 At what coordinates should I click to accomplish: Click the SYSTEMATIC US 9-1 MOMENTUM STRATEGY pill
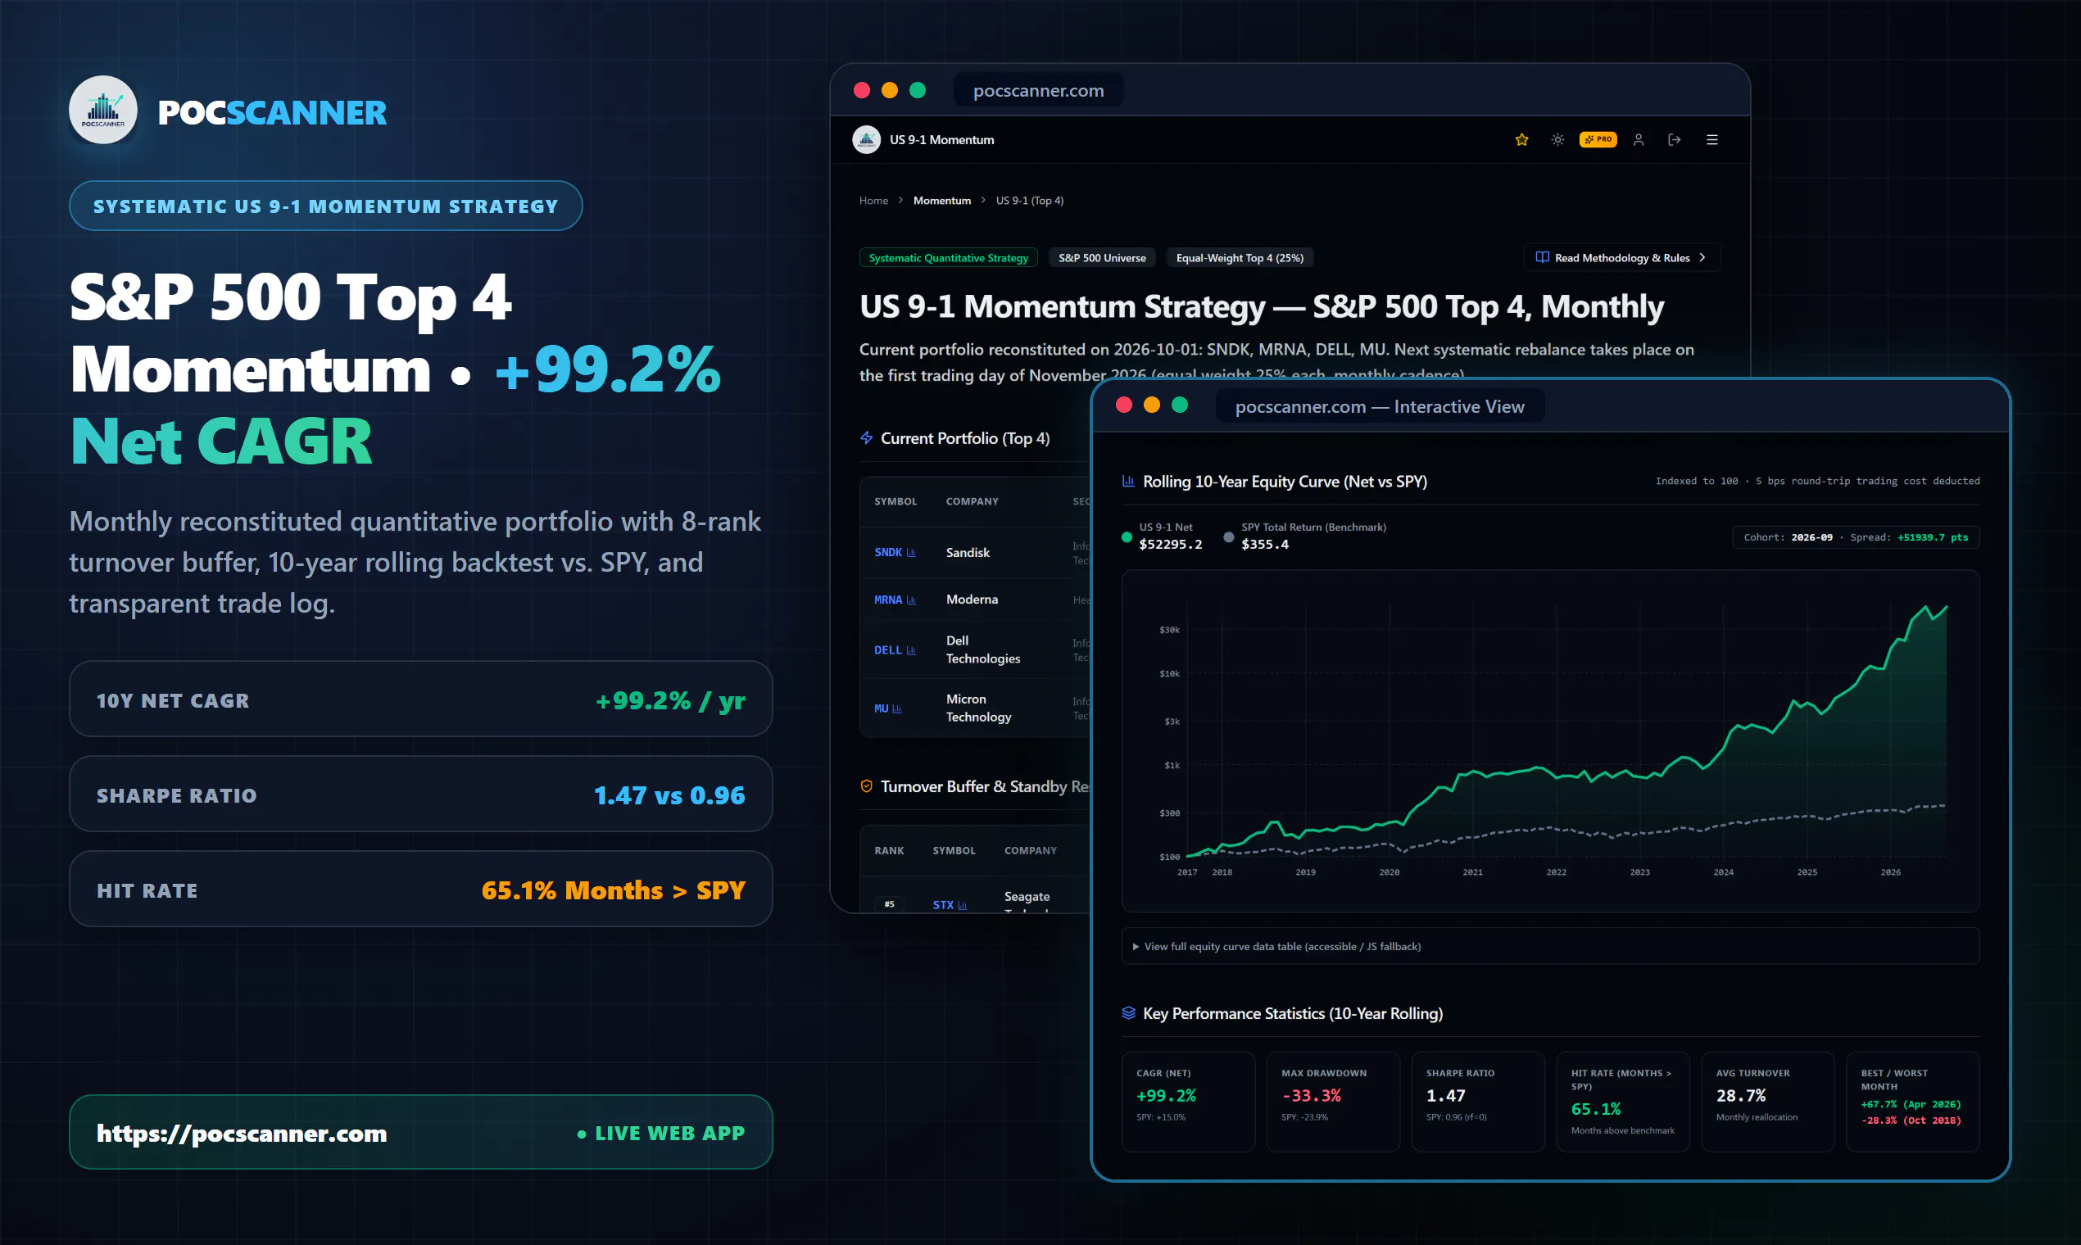click(325, 206)
